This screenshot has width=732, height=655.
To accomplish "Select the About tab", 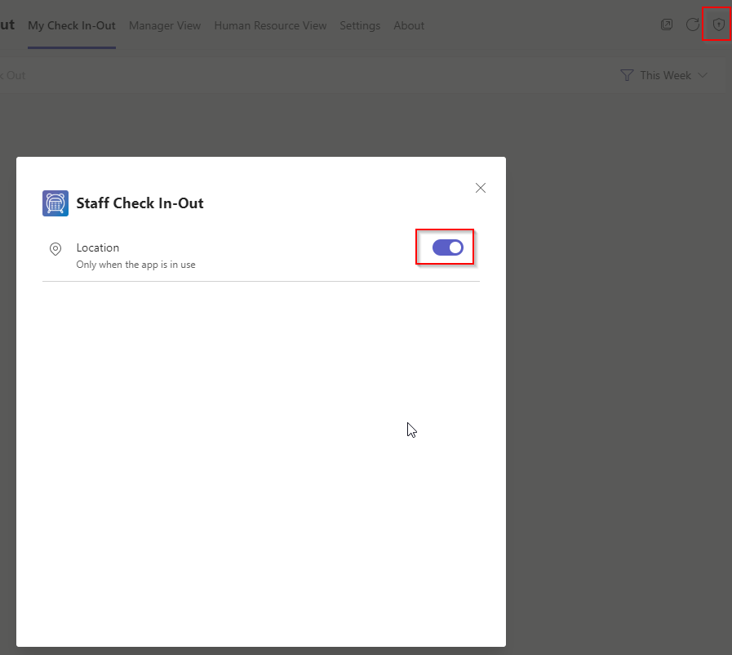I will point(409,25).
